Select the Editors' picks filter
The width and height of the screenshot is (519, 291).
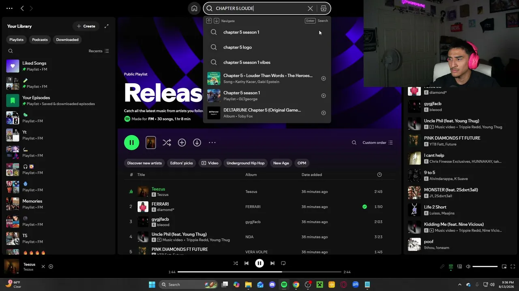pyautogui.click(x=182, y=163)
